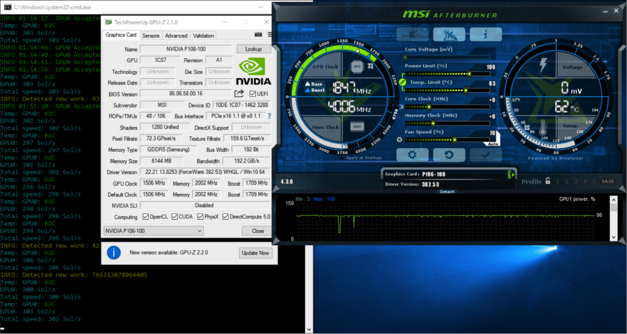627x334 pixels.
Task: Click the Lookup button in GPU-Z
Action: 253,49
